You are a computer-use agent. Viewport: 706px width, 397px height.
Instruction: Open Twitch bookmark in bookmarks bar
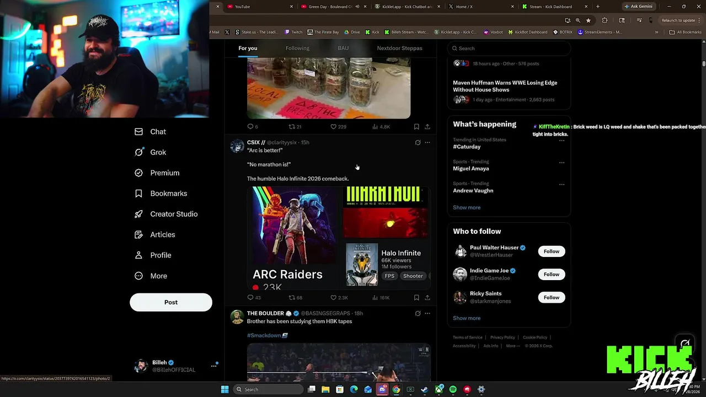click(x=293, y=32)
